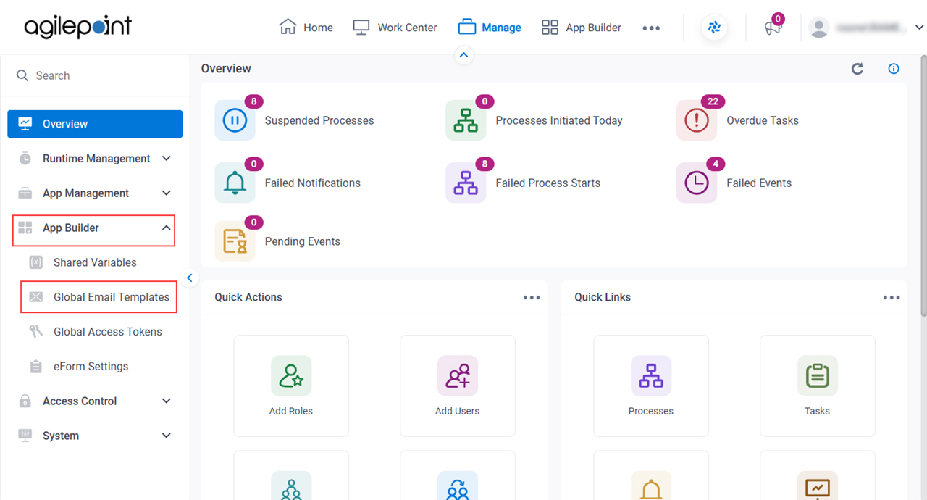Click Overdue Tasks label
The width and height of the screenshot is (927, 500).
[x=763, y=121]
